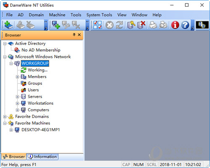Image resolution: width=210 pixels, height=168 pixels.
Task: Open the Machine menu
Action: [57, 15]
